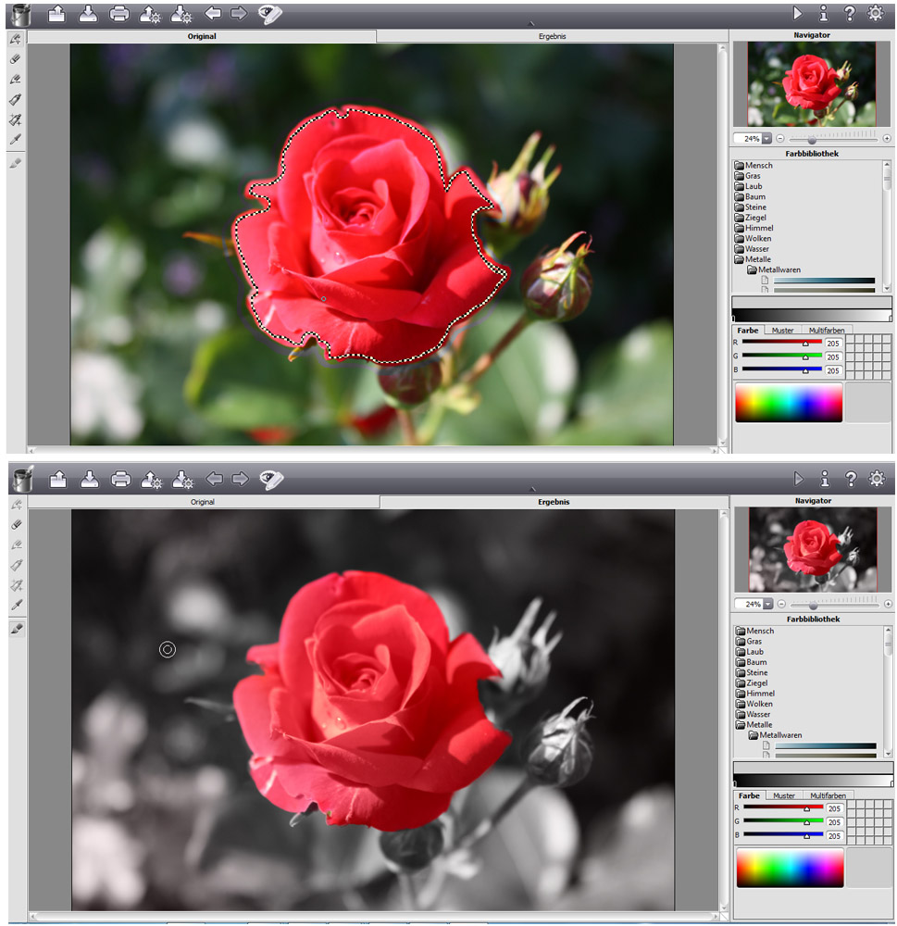This screenshot has width=897, height=926.
Task: Expand Himmel folder in upper Farbbibliothek
Action: pos(754,228)
